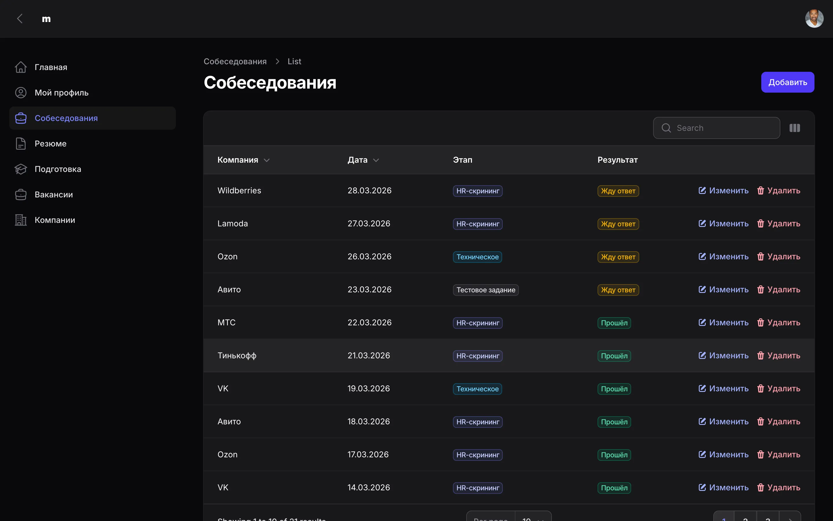Click the home icon for Главная
The image size is (833, 521).
click(x=21, y=67)
